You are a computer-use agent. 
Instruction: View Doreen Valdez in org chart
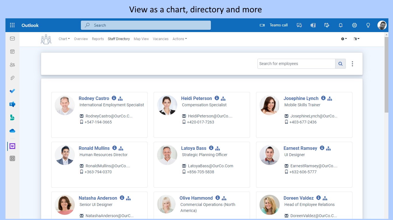325,198
